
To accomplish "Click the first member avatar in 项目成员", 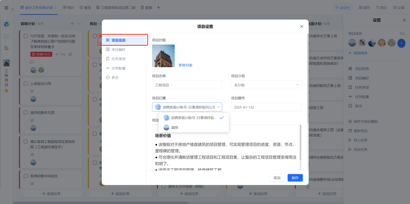I will coord(352,43).
